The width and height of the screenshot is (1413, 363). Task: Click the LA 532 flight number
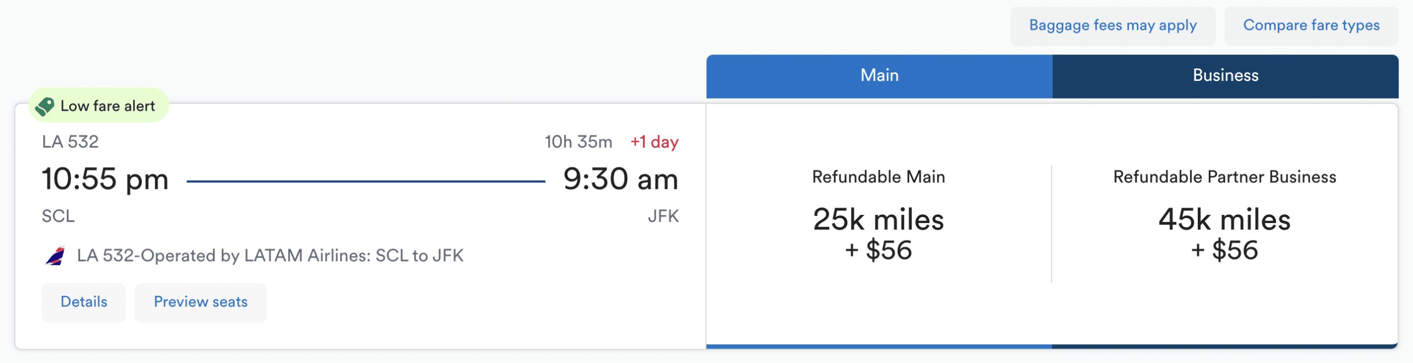[x=70, y=142]
